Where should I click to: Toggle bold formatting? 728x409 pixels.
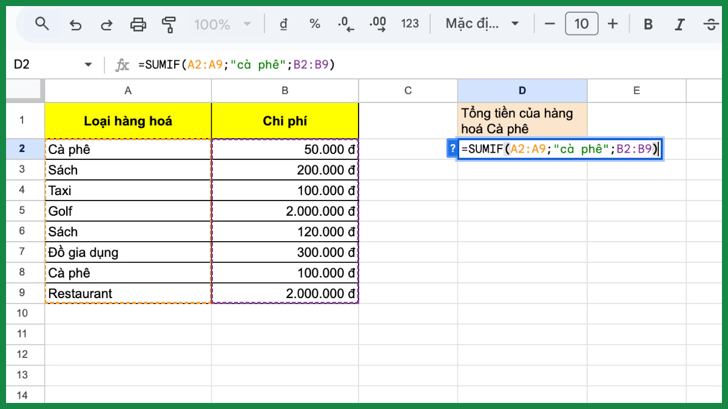point(648,24)
